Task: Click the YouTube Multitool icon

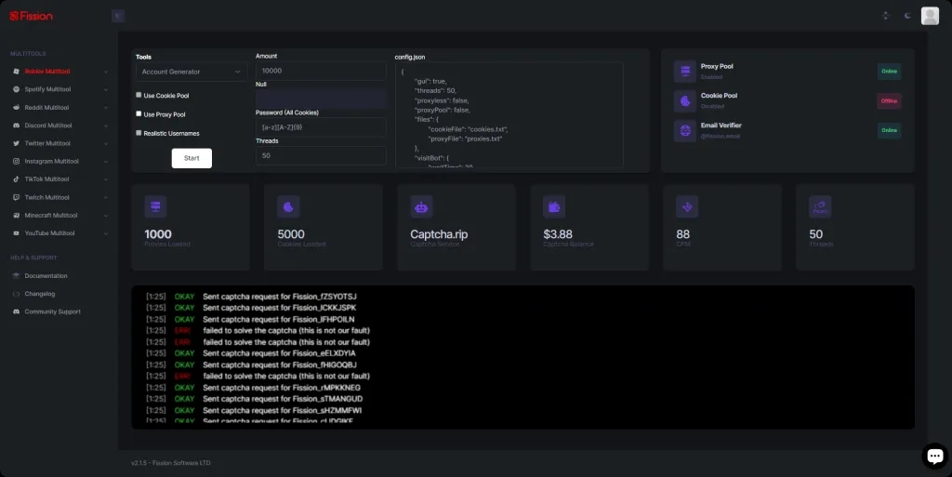Action: coord(17,233)
